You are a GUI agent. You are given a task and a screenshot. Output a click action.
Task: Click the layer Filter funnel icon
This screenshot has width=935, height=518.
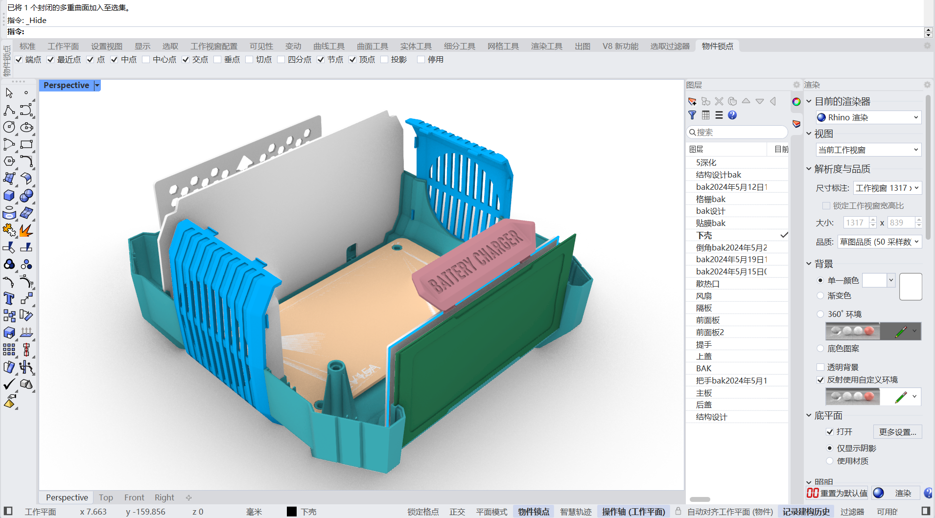click(x=692, y=115)
